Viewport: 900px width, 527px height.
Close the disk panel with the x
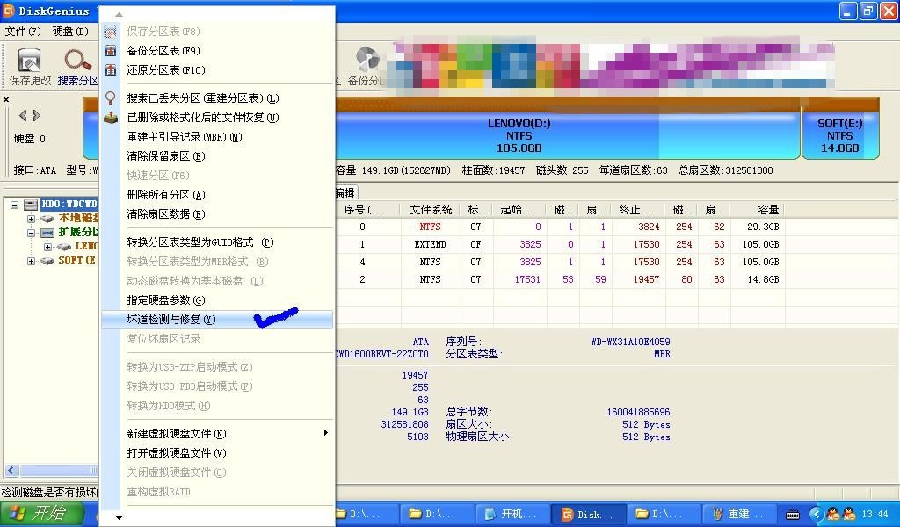coord(6,99)
